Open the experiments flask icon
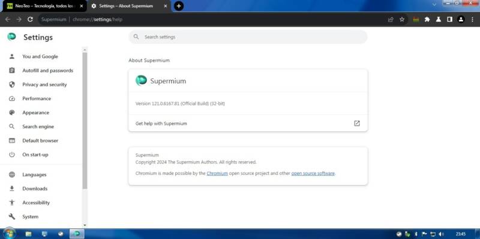Viewport: 480px width, 239px height. [x=439, y=19]
